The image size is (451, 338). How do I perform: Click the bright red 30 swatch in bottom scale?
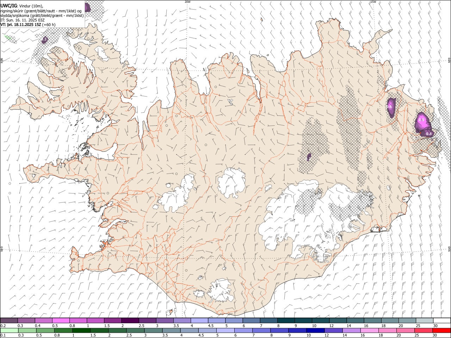pyautogui.click(x=441, y=330)
